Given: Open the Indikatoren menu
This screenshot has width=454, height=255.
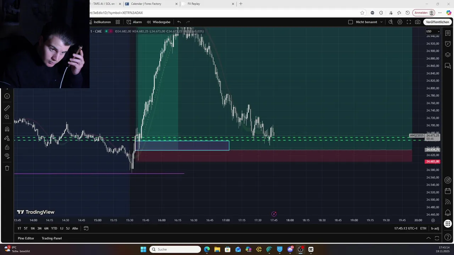Looking at the screenshot, I should (100, 22).
